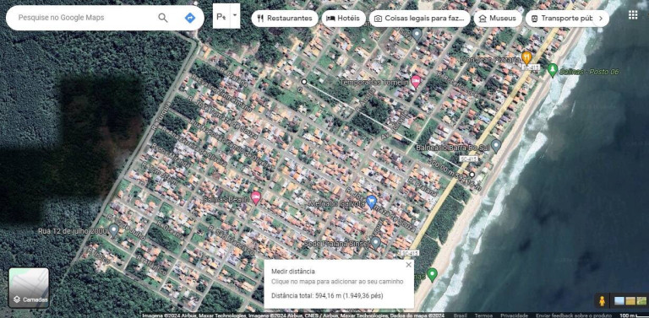Focus the Pesquise no Google Maps field
Viewport: 649px width, 318px height.
(x=85, y=18)
